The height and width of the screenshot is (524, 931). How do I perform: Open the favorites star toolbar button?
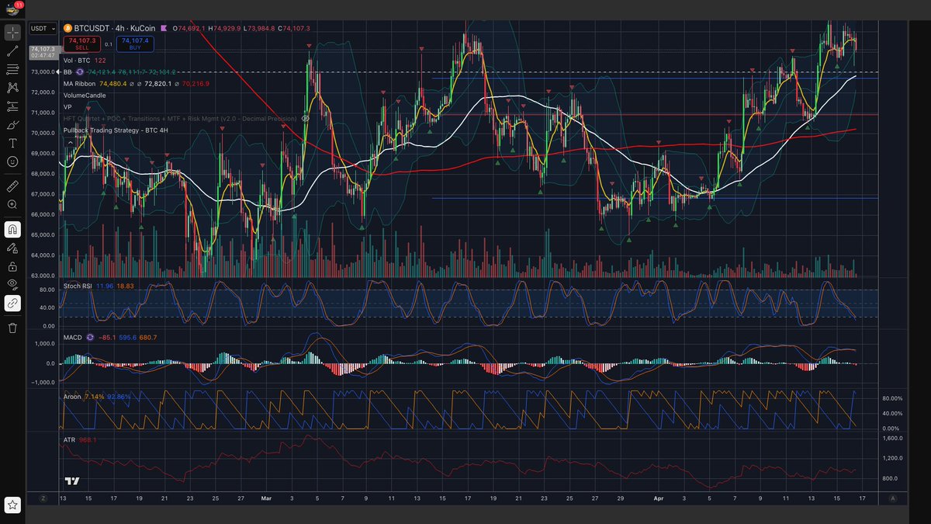(x=12, y=505)
